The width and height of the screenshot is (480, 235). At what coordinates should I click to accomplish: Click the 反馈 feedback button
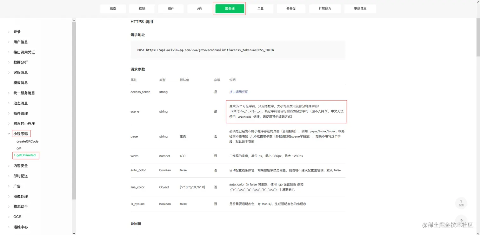click(x=461, y=203)
